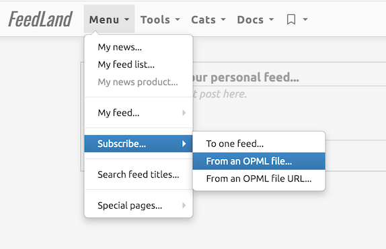Click the highlighted 'Subscribe...' menu entry
Image resolution: width=386 pixels, height=249 pixels.
tap(139, 144)
